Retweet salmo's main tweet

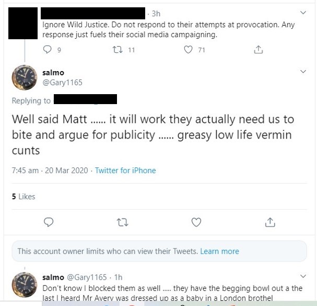pyautogui.click(x=122, y=222)
